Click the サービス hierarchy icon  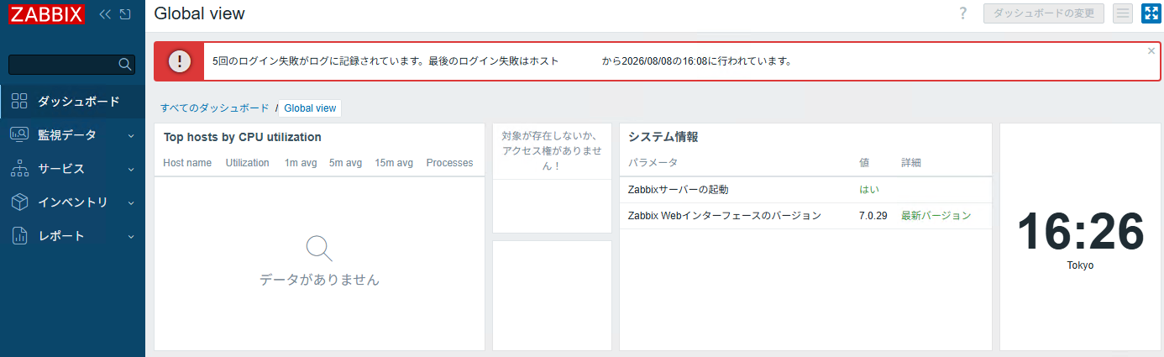click(19, 169)
